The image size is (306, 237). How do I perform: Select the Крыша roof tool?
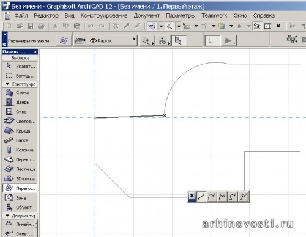20,131
